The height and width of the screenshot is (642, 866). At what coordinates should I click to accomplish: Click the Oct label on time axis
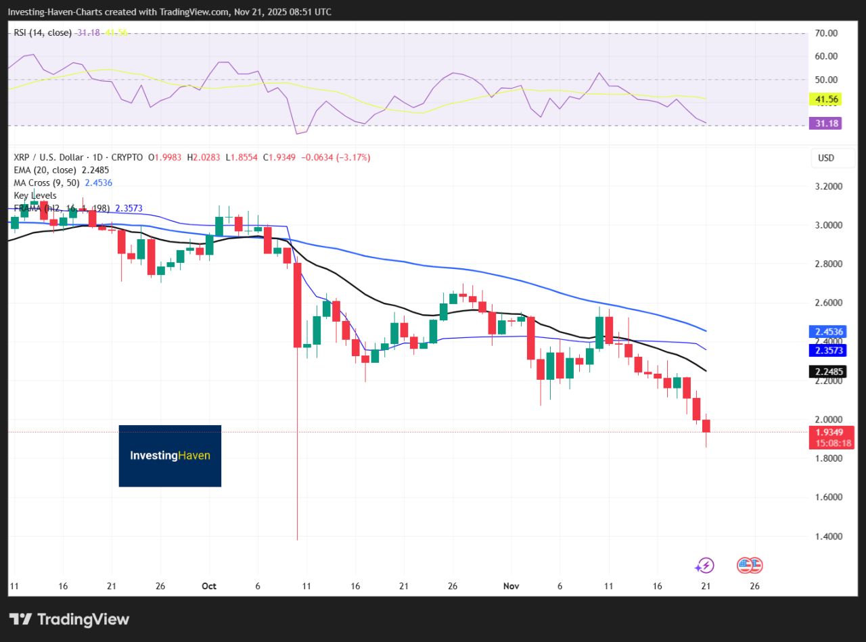point(209,586)
